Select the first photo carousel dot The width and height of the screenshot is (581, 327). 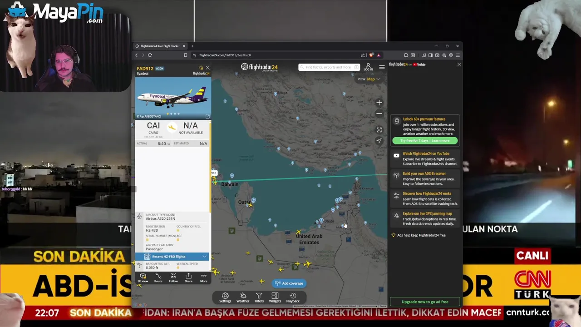[x=168, y=114]
